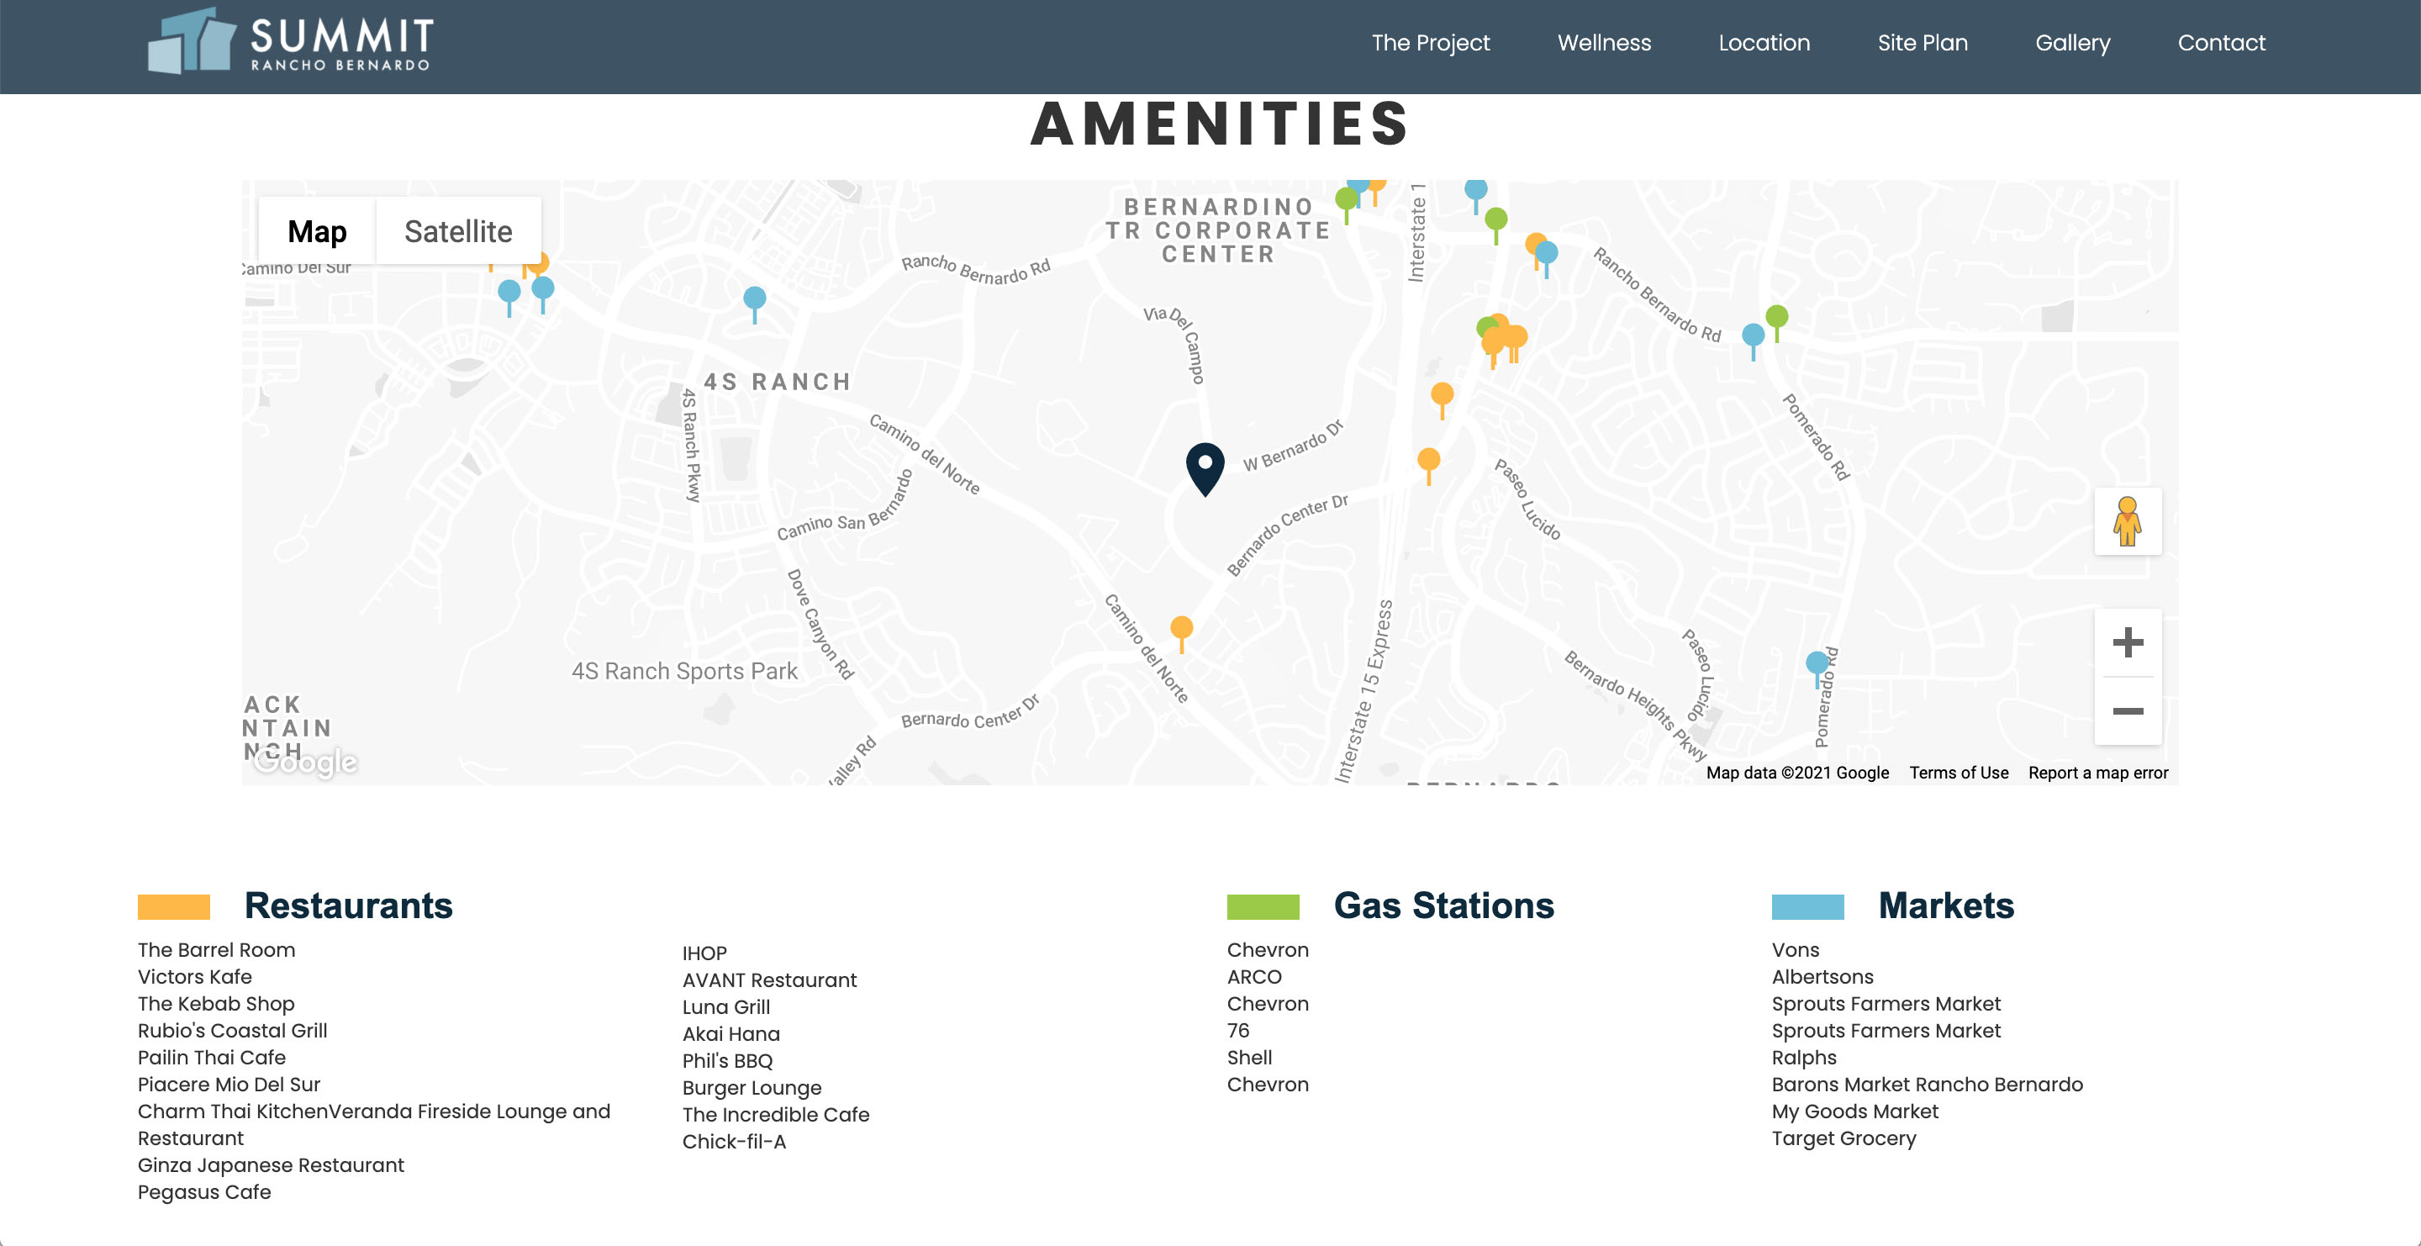Select The Incredible Cafe entry
Screen dimensions: 2421x1246
tap(776, 1115)
